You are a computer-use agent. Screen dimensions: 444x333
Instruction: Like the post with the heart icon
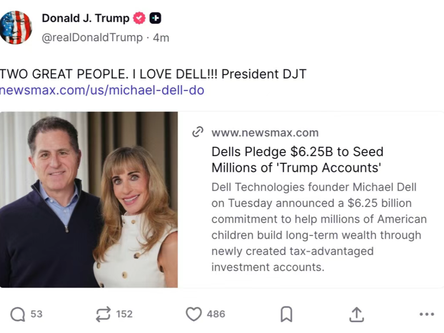[194, 314]
